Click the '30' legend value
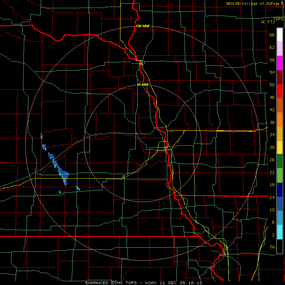Image resolution: width=285 pixels, height=285 pixels. pyautogui.click(x=272, y=147)
